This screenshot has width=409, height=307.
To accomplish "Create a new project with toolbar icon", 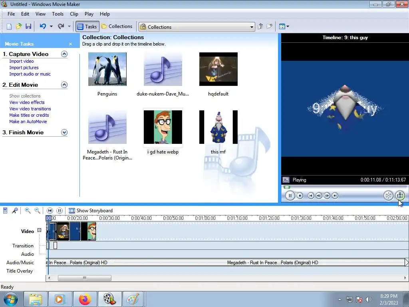I will (9, 26).
